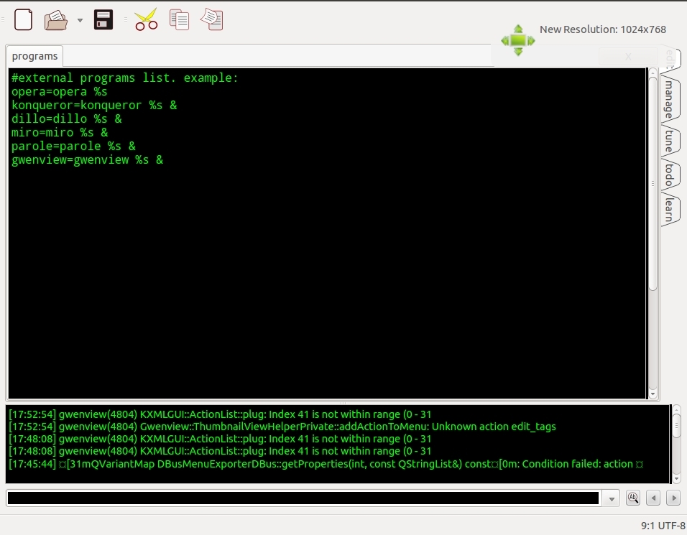Save the file with the floppy disk icon

tap(103, 19)
